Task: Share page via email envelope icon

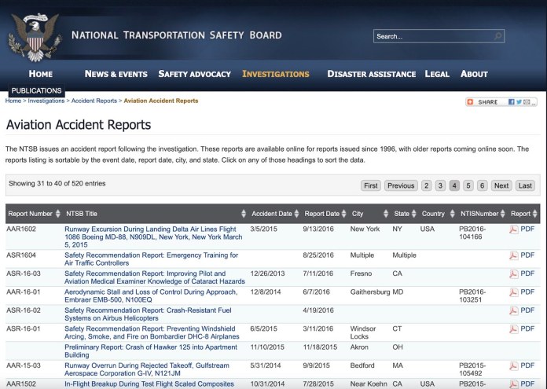Action: click(x=527, y=102)
